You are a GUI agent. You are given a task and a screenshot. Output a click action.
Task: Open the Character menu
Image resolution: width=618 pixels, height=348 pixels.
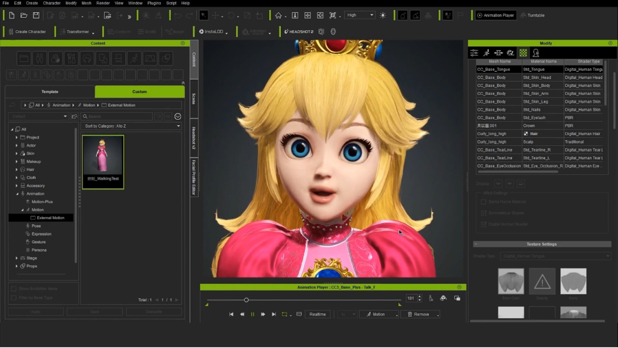click(52, 3)
